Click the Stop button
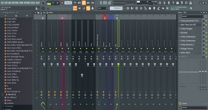The width and height of the screenshot is (208, 110). 58,3
